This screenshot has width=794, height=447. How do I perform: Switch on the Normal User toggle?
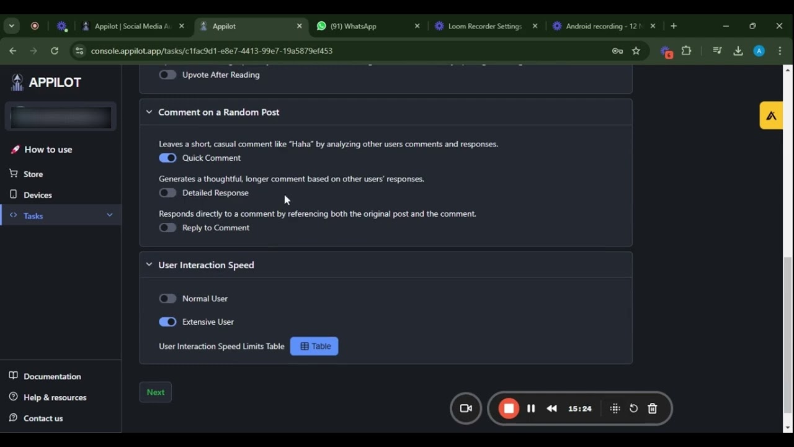(x=167, y=299)
